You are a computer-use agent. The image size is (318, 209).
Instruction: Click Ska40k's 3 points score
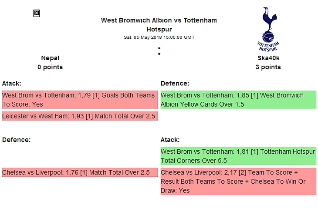(x=268, y=67)
